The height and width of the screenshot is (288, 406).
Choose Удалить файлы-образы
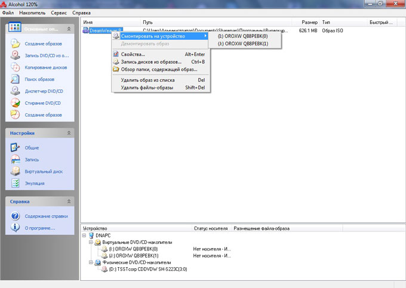[160, 88]
